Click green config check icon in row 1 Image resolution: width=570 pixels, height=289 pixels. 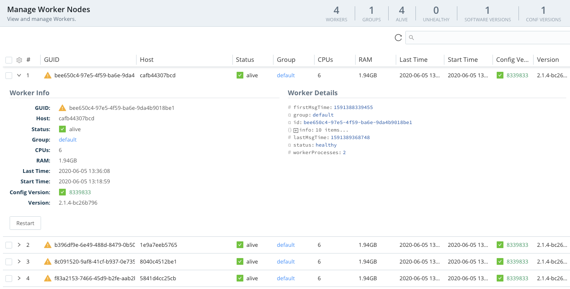[x=500, y=76]
